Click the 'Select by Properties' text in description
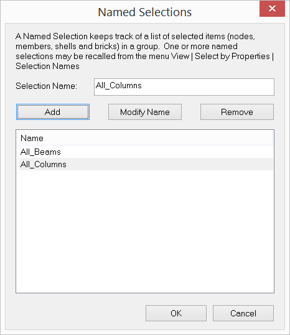This screenshot has height=335, width=290. (232, 56)
